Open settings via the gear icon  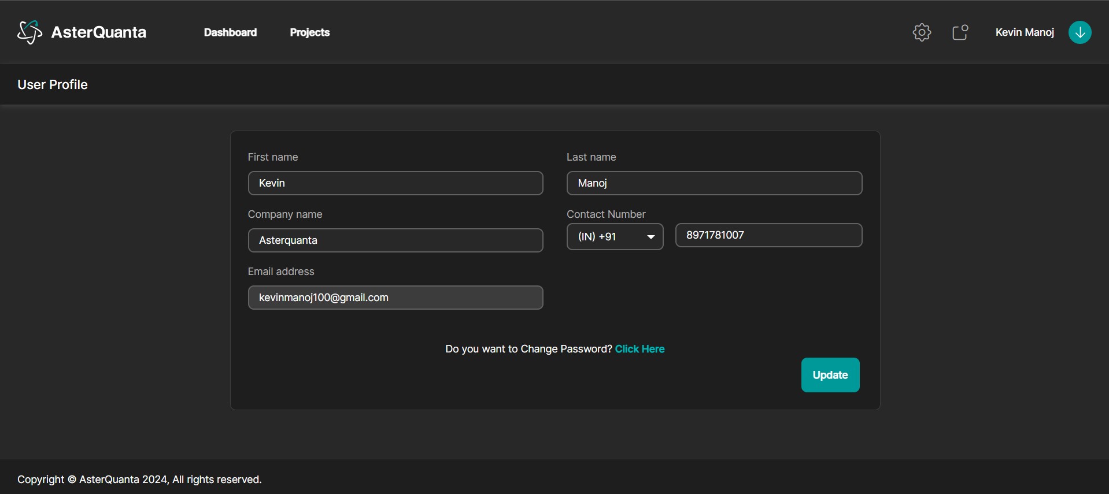tap(922, 32)
